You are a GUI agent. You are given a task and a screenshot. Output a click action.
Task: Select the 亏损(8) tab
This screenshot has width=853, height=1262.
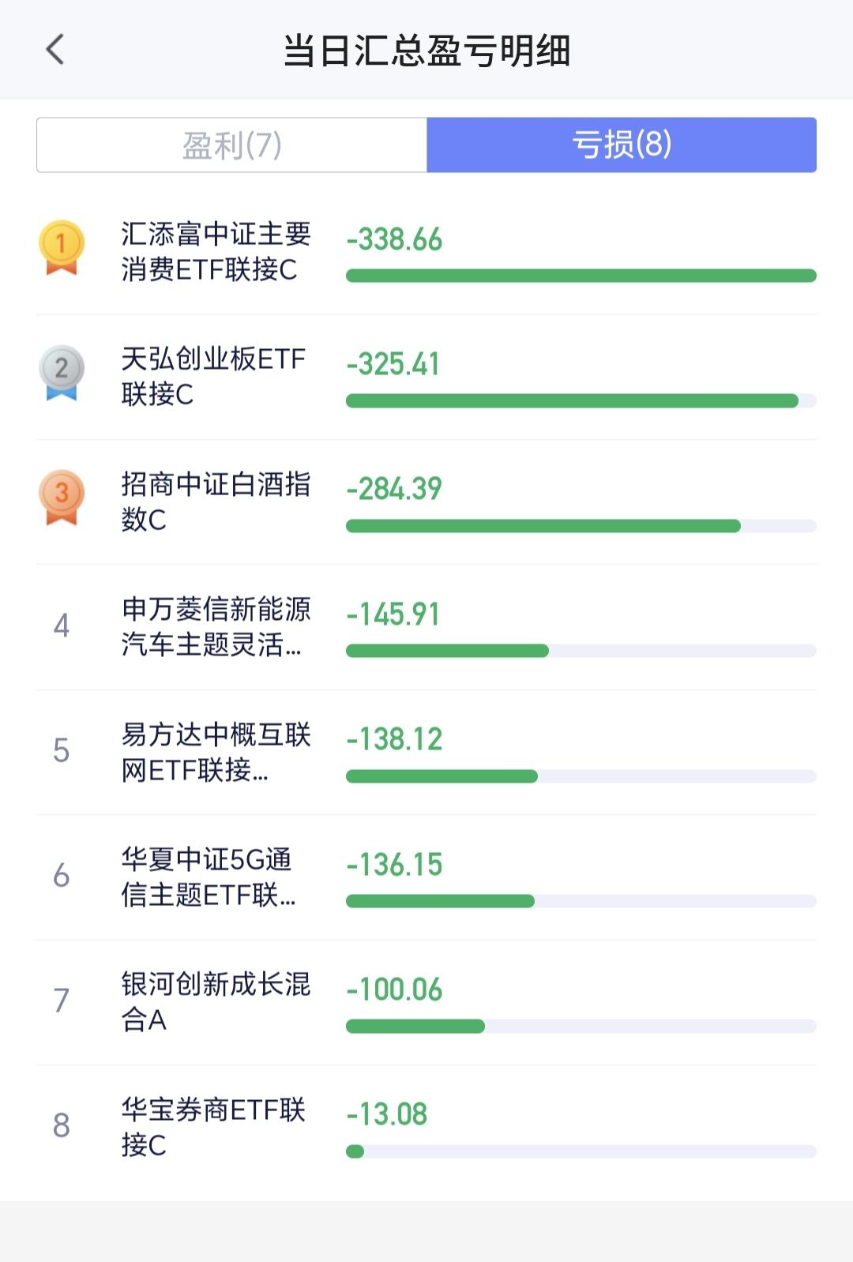622,145
